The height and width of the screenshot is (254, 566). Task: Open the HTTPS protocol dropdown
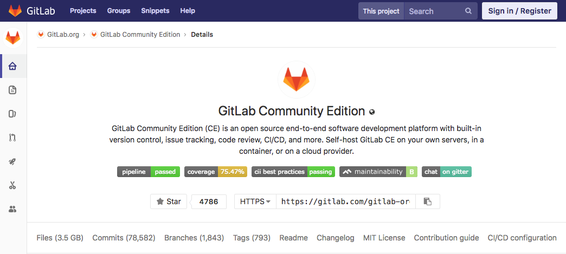255,201
